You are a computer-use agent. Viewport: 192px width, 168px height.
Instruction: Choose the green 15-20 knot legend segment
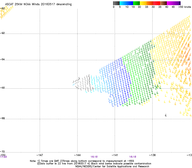136,3
